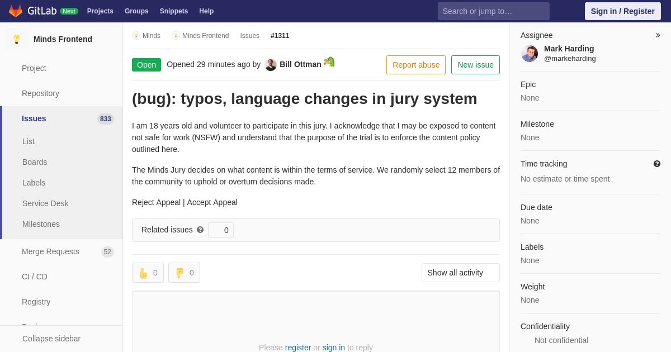Click the dragon emoji beside Bill Ottman

(x=329, y=61)
